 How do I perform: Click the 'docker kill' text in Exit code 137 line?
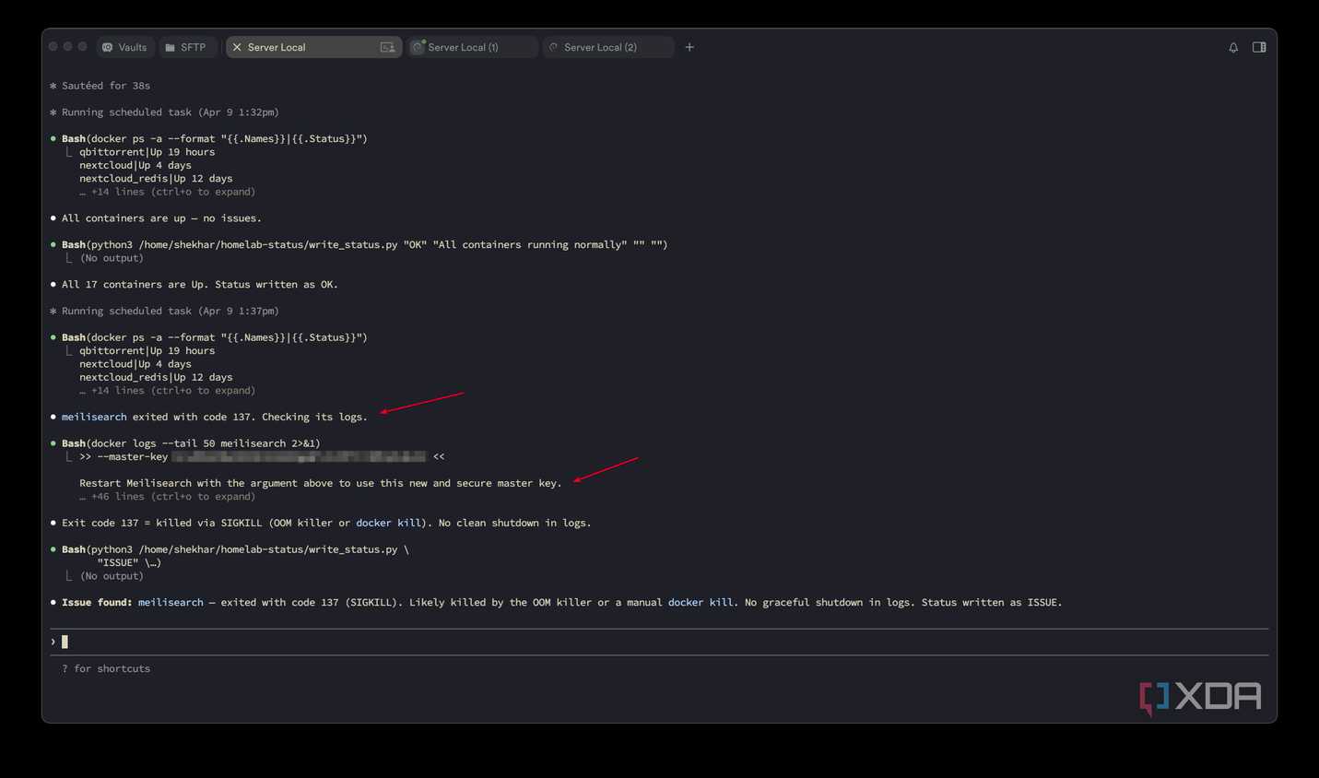389,523
